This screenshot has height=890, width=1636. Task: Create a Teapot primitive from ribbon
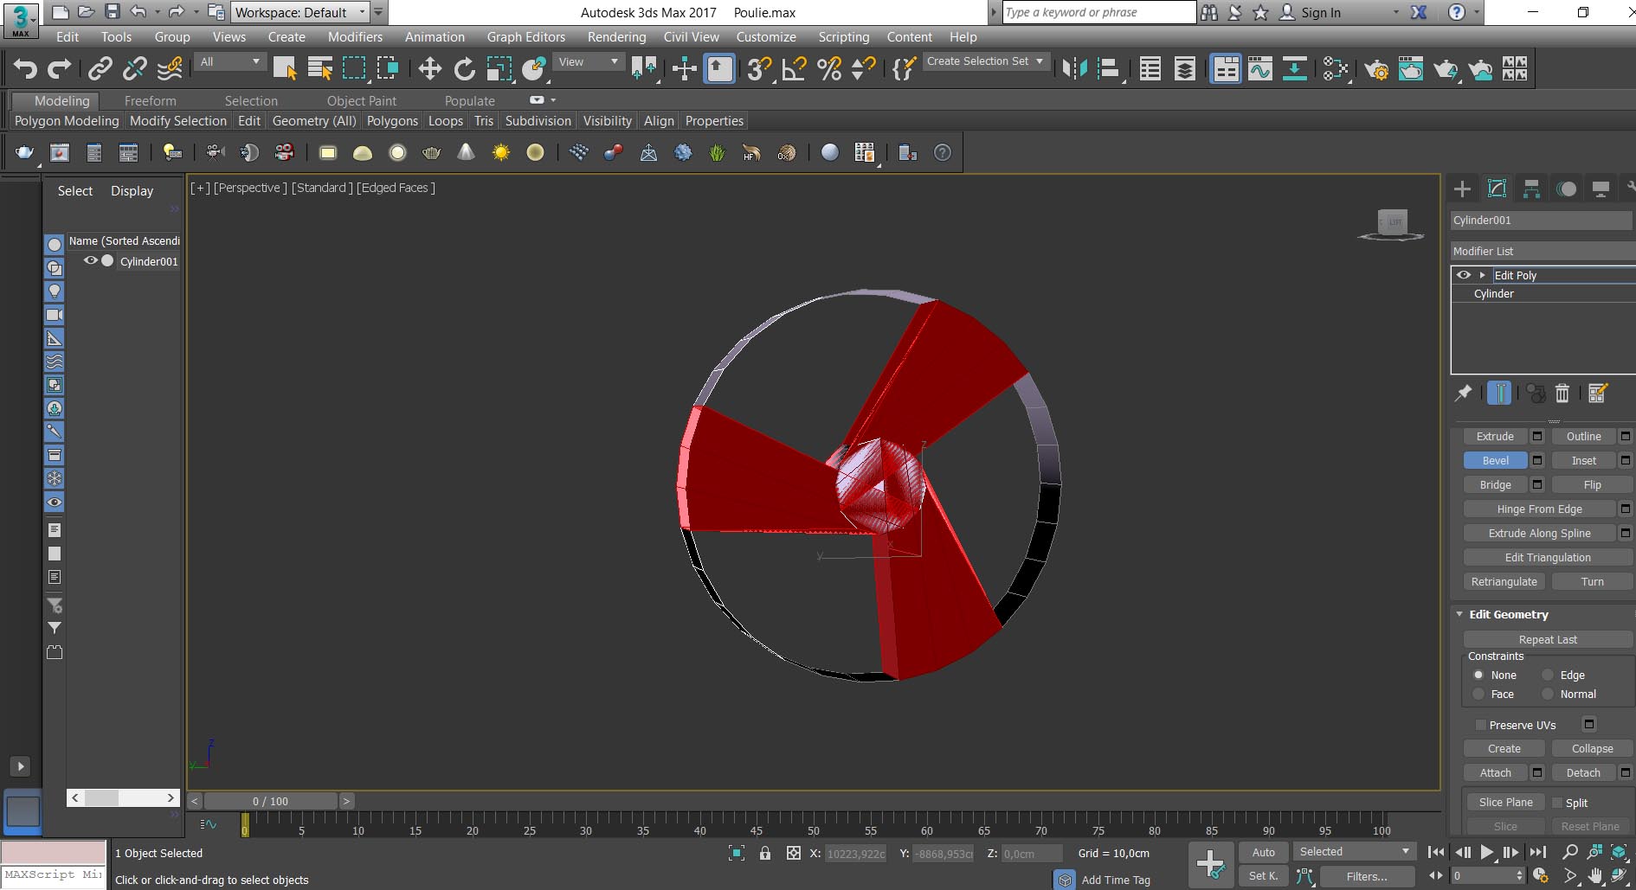(x=24, y=153)
